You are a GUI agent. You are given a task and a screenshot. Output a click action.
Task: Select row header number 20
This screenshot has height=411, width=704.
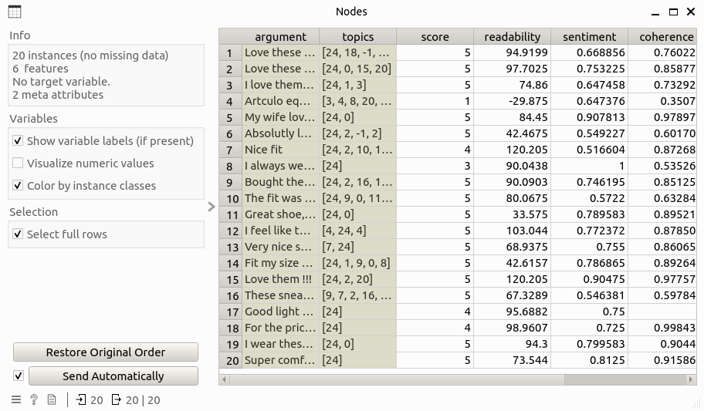231,360
